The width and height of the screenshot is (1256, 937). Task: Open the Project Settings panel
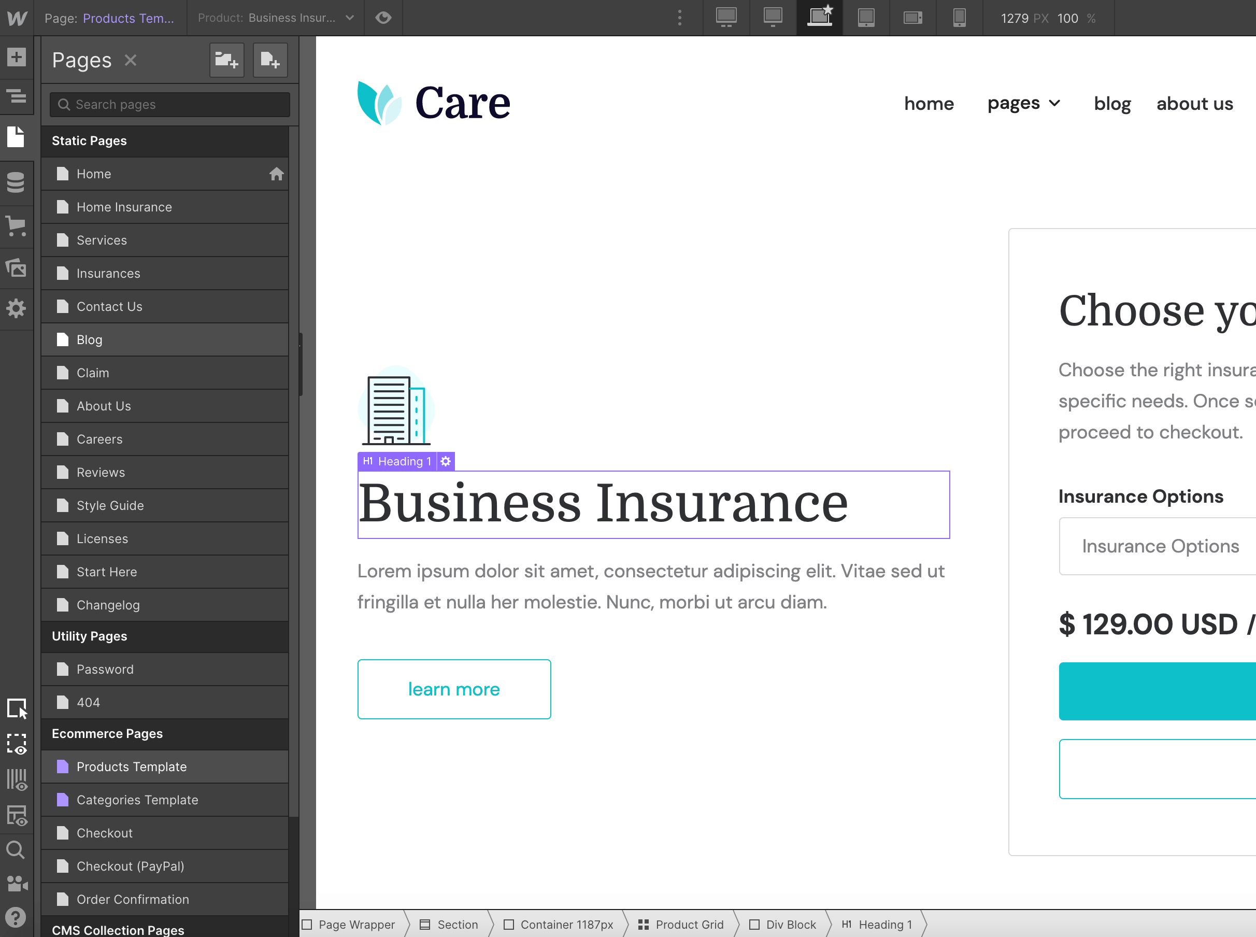click(x=17, y=309)
